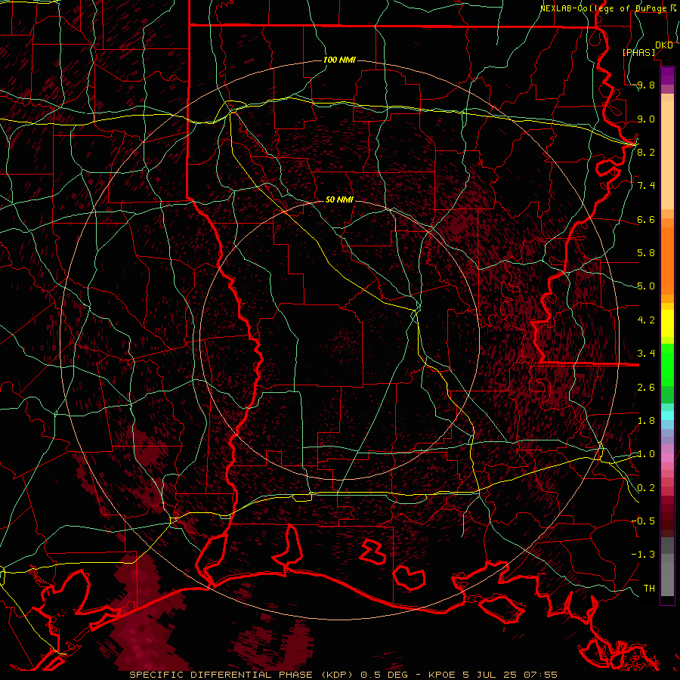Click the 7.4 value on the color scale
This screenshot has height=680, width=680.
tap(646, 186)
